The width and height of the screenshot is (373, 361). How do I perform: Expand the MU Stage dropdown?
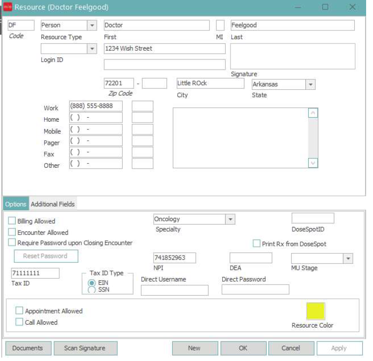pyautogui.click(x=347, y=258)
